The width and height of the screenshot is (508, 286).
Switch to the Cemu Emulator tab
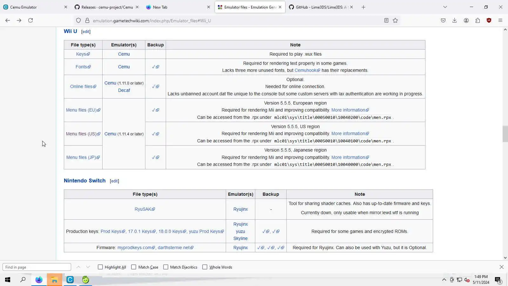pyautogui.click(x=35, y=7)
